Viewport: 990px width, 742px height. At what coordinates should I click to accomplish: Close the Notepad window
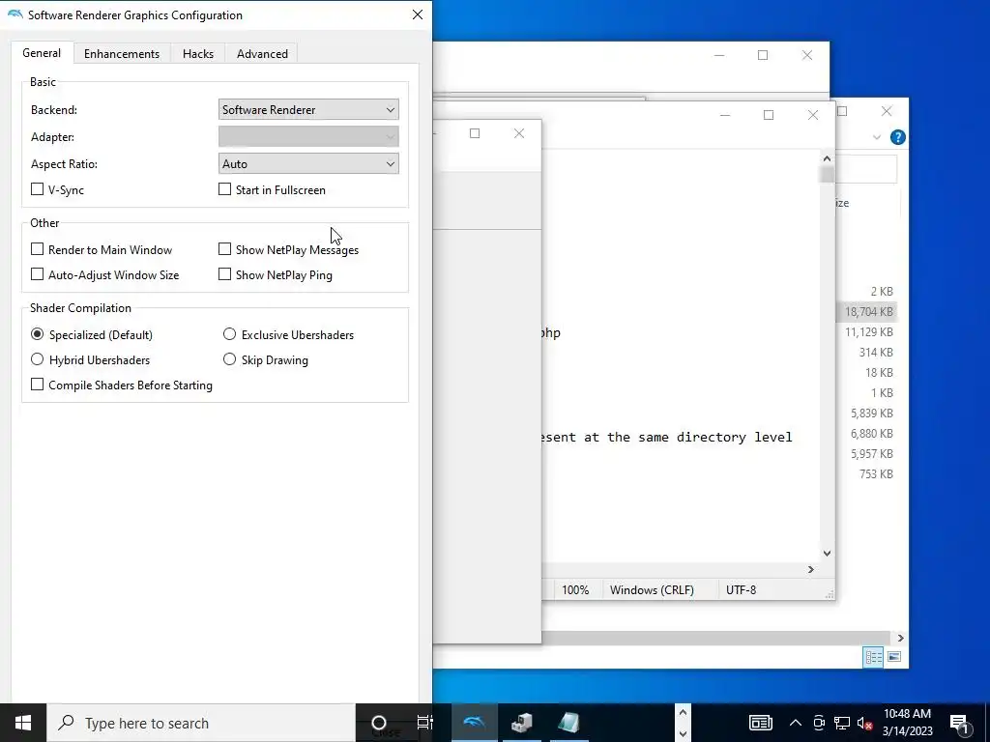point(812,115)
